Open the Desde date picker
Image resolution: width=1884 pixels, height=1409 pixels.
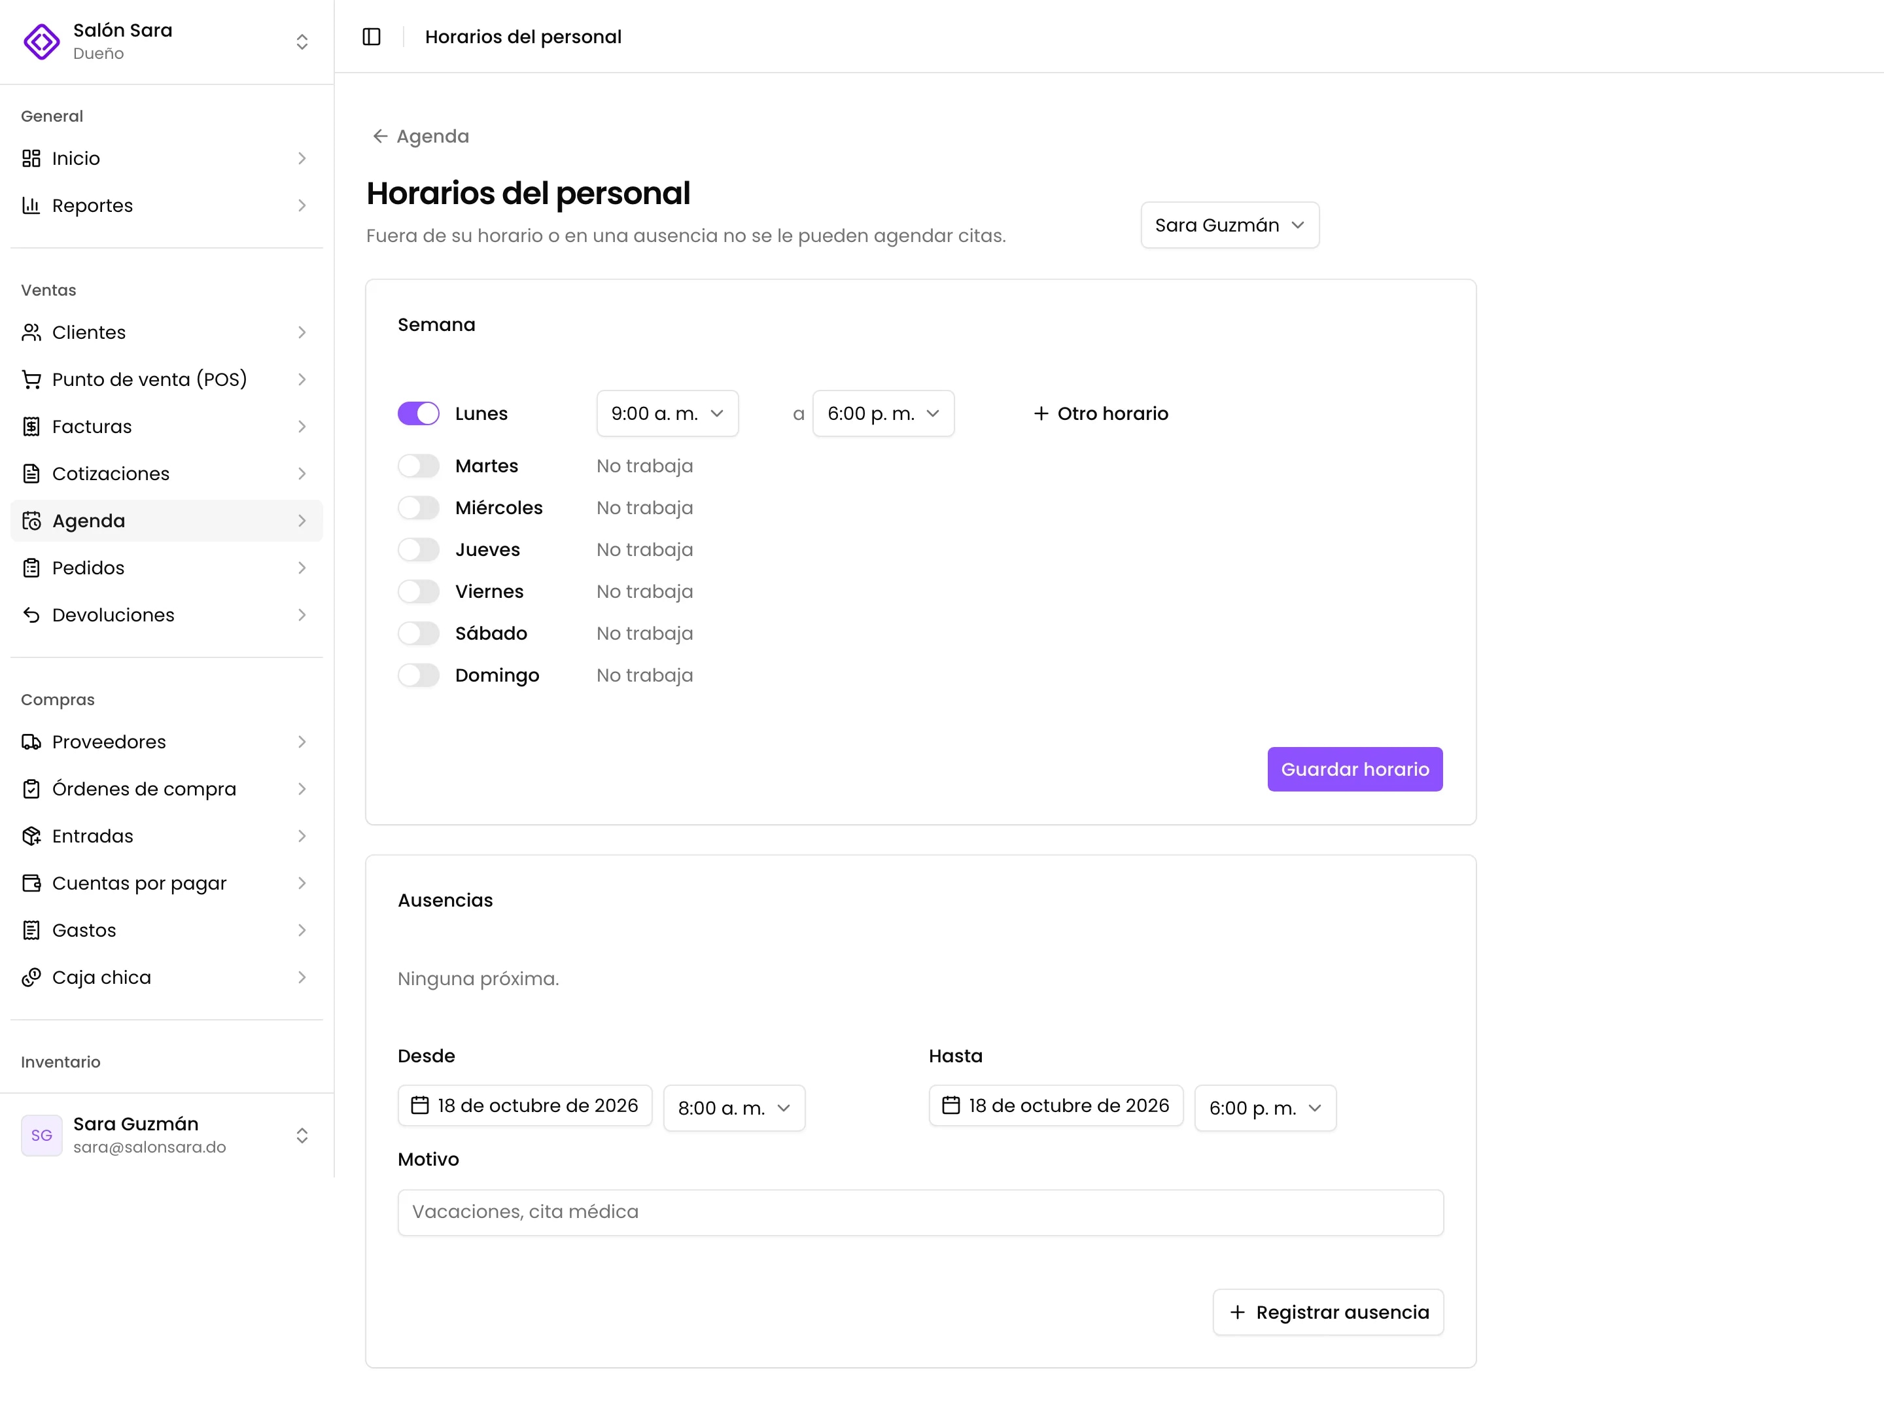click(x=525, y=1105)
